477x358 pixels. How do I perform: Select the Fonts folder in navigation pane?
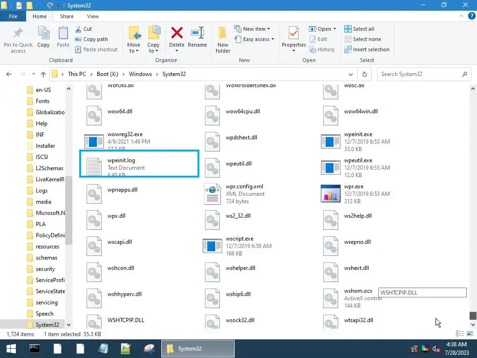42,101
